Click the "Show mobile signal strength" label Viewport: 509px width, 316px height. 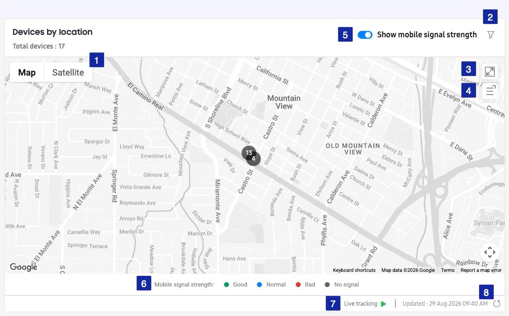coord(427,35)
